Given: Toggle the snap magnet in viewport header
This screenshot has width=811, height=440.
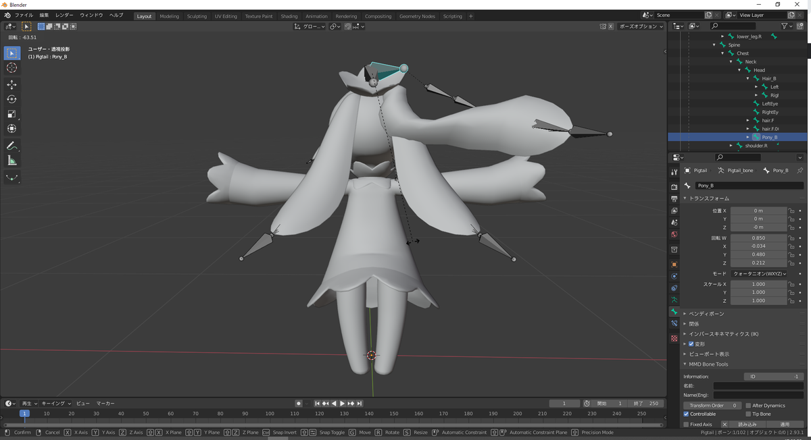Looking at the screenshot, I should pos(348,26).
